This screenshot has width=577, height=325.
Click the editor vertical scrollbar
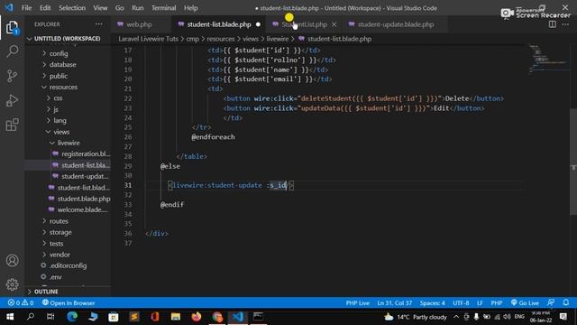pyautogui.click(x=573, y=162)
